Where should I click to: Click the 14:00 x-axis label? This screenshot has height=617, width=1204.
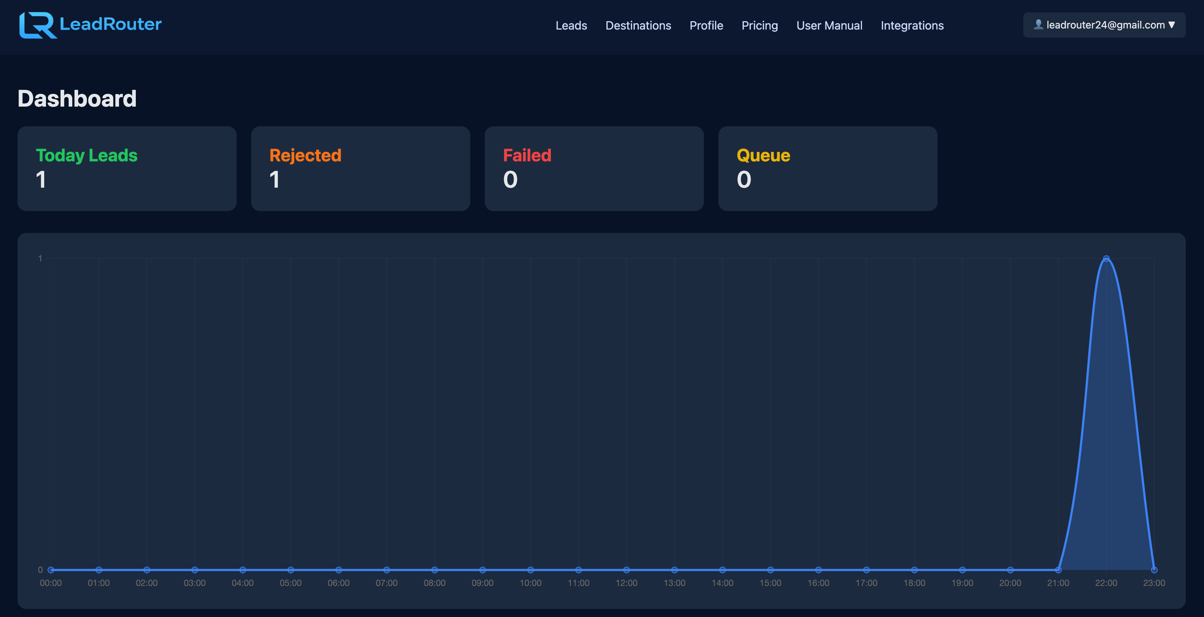722,583
